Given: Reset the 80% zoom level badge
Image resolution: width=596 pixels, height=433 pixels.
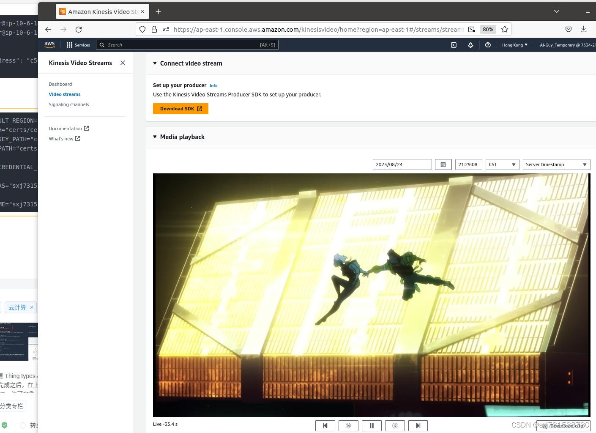Looking at the screenshot, I should click(x=488, y=29).
